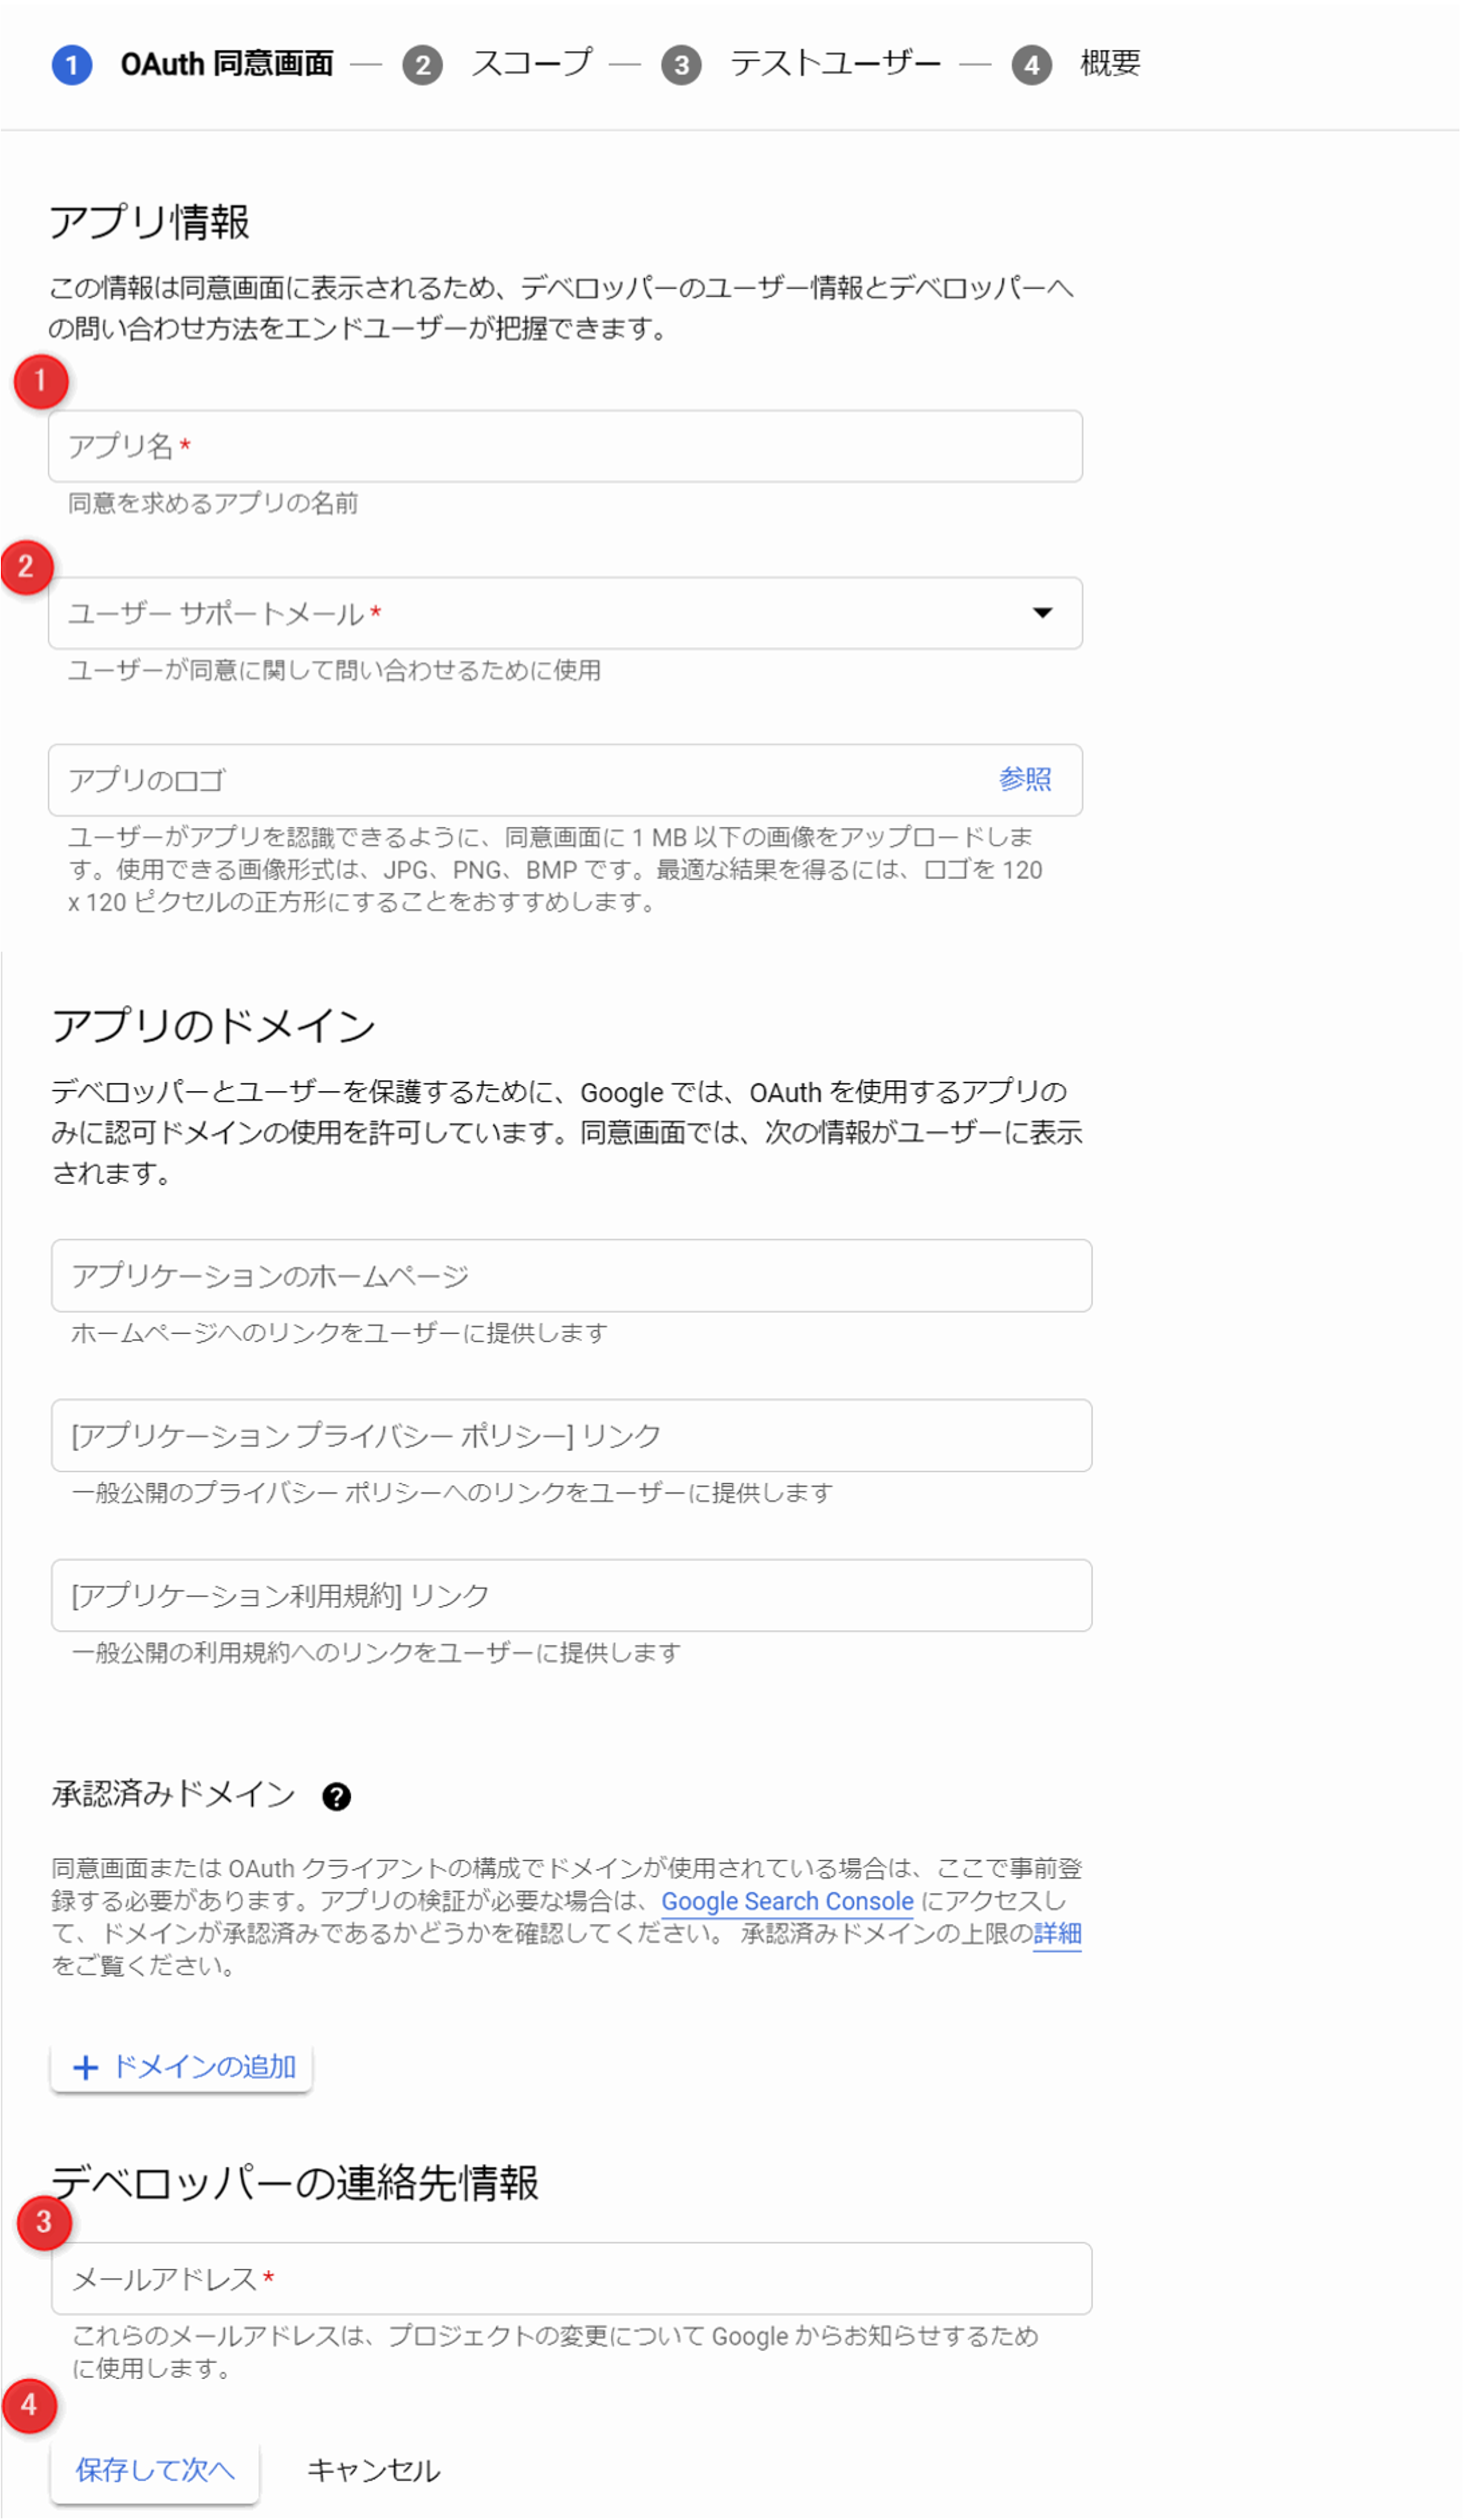The height and width of the screenshot is (2520, 1464).
Task: Open the Google Search Console link
Action: point(787,1901)
